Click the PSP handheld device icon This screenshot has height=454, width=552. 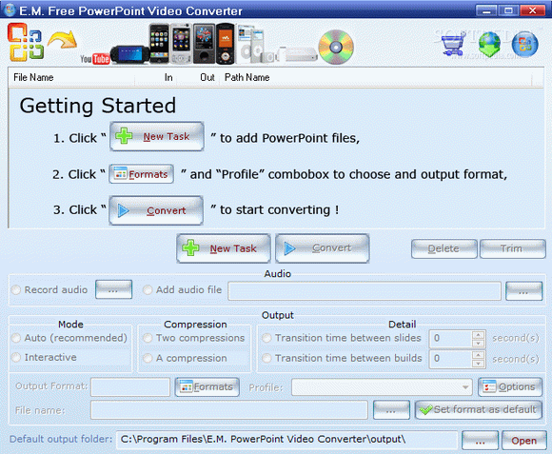(129, 55)
